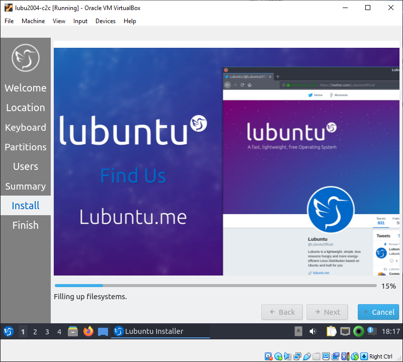Open the file manager taskbar icon
This screenshot has width=403, height=362.
(73, 331)
